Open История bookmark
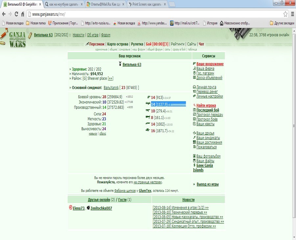 click(210, 23)
